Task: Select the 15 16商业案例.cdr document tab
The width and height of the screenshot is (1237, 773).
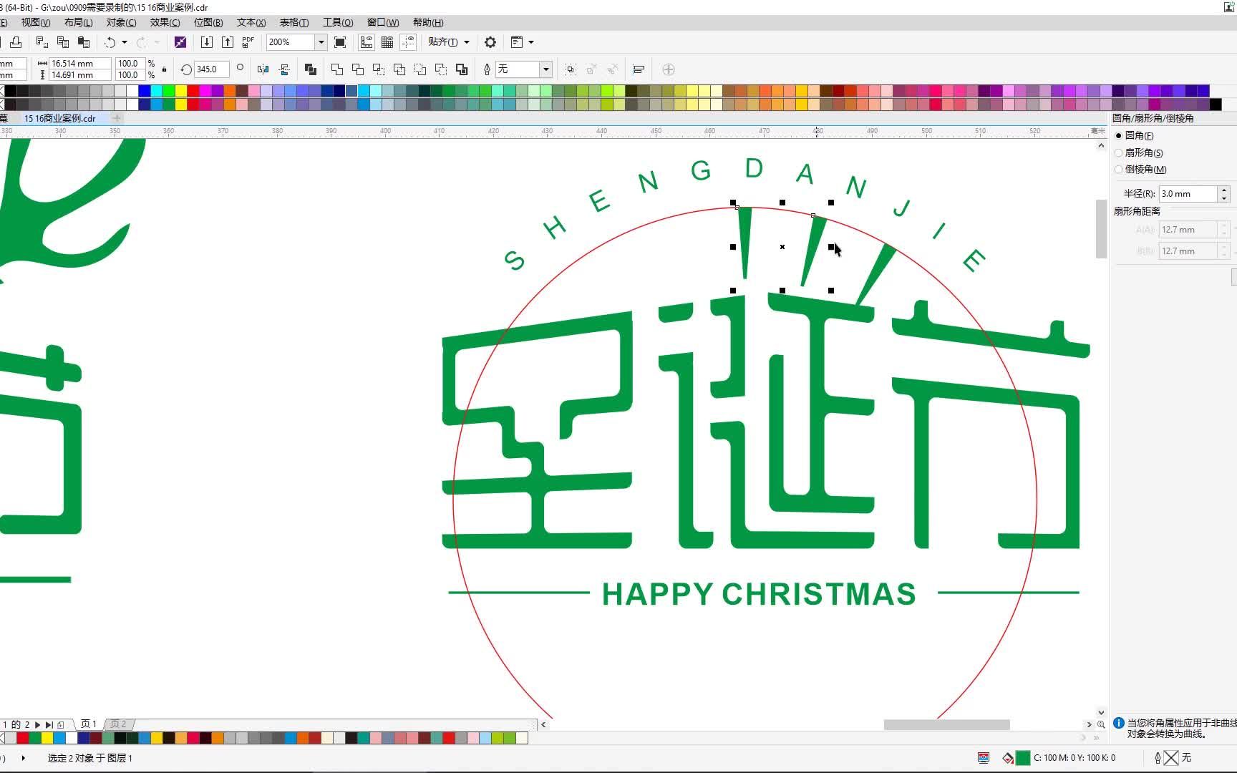Action: pyautogui.click(x=60, y=119)
